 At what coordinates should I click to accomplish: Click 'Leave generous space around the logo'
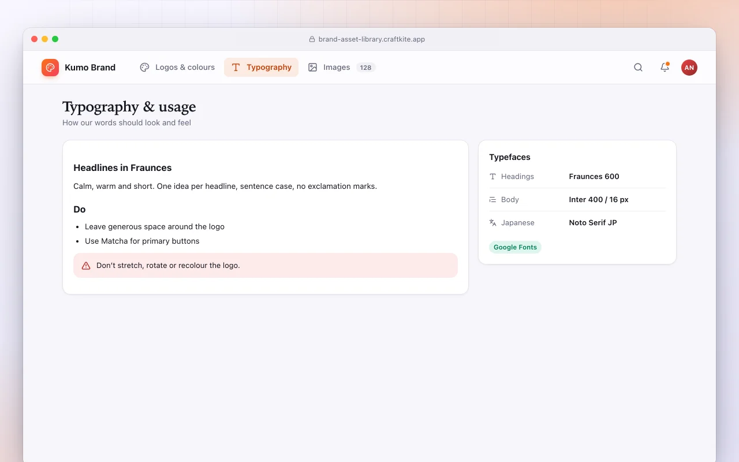coord(155,227)
